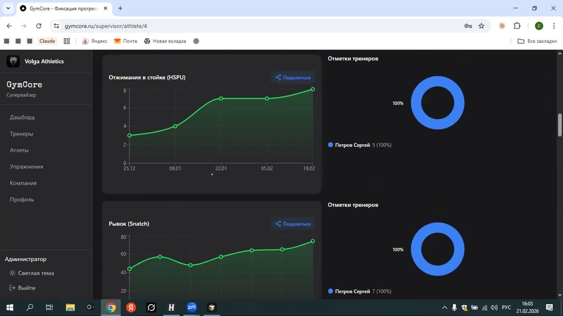Open Zoom from the taskbar
Image resolution: width=563 pixels, height=316 pixels.
point(191,308)
